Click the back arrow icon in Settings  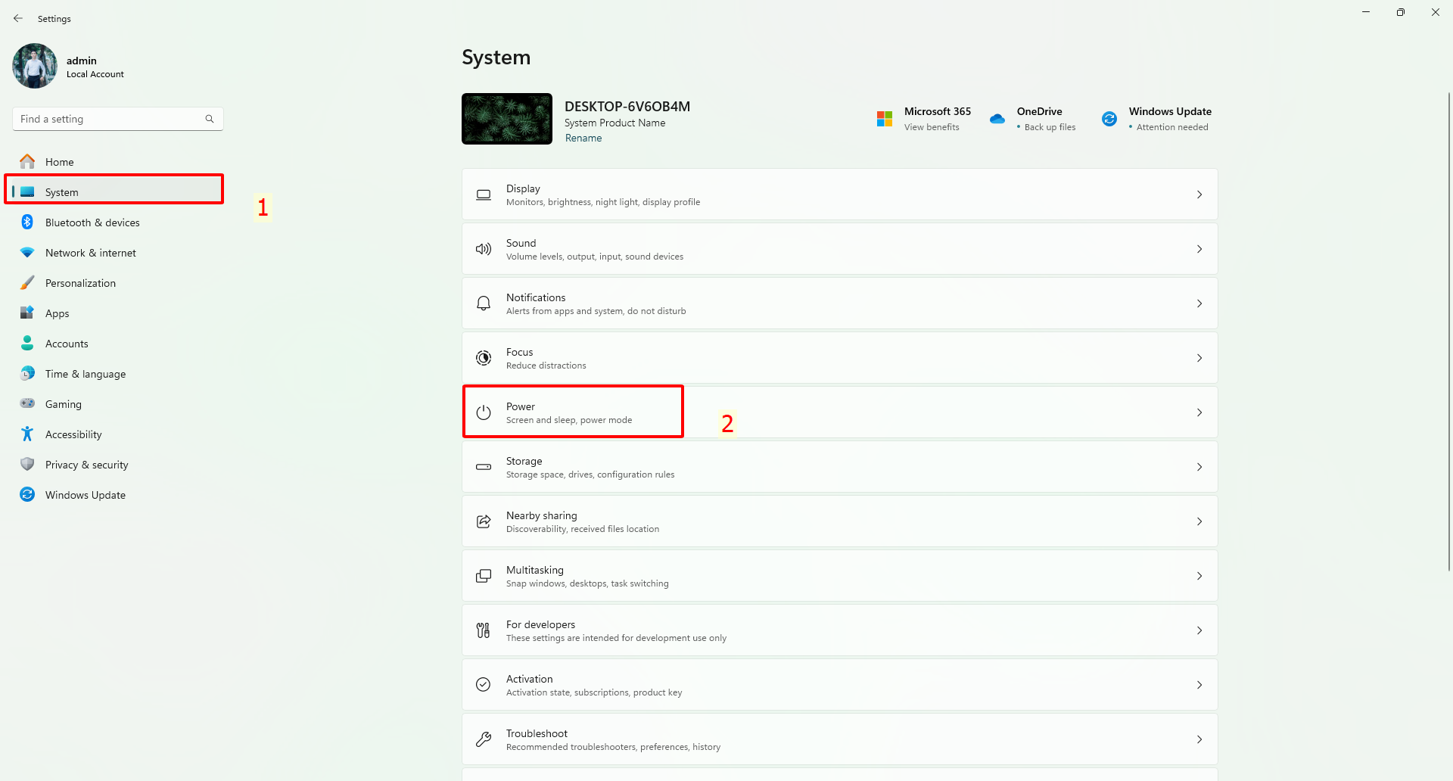(18, 18)
